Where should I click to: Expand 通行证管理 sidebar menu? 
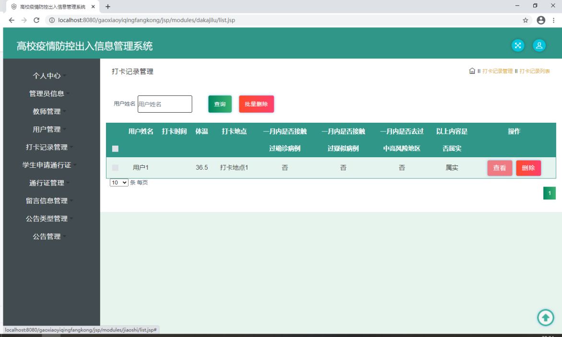47,183
